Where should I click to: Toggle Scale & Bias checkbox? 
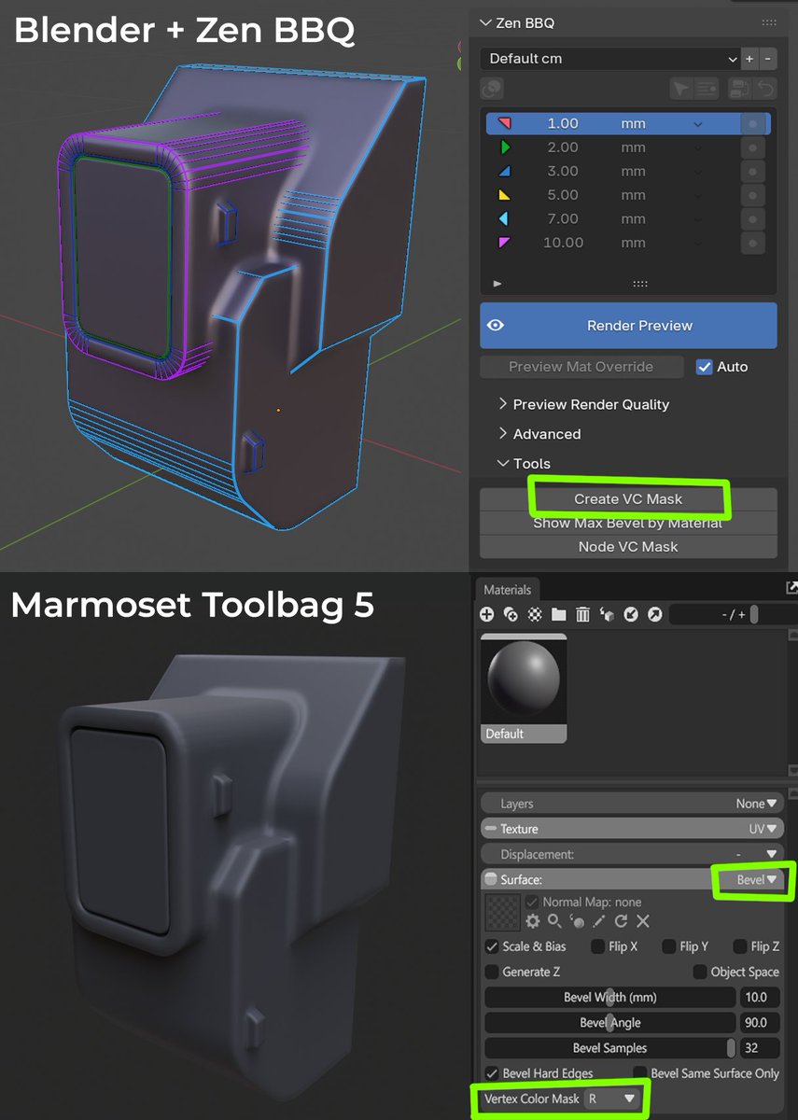(492, 946)
